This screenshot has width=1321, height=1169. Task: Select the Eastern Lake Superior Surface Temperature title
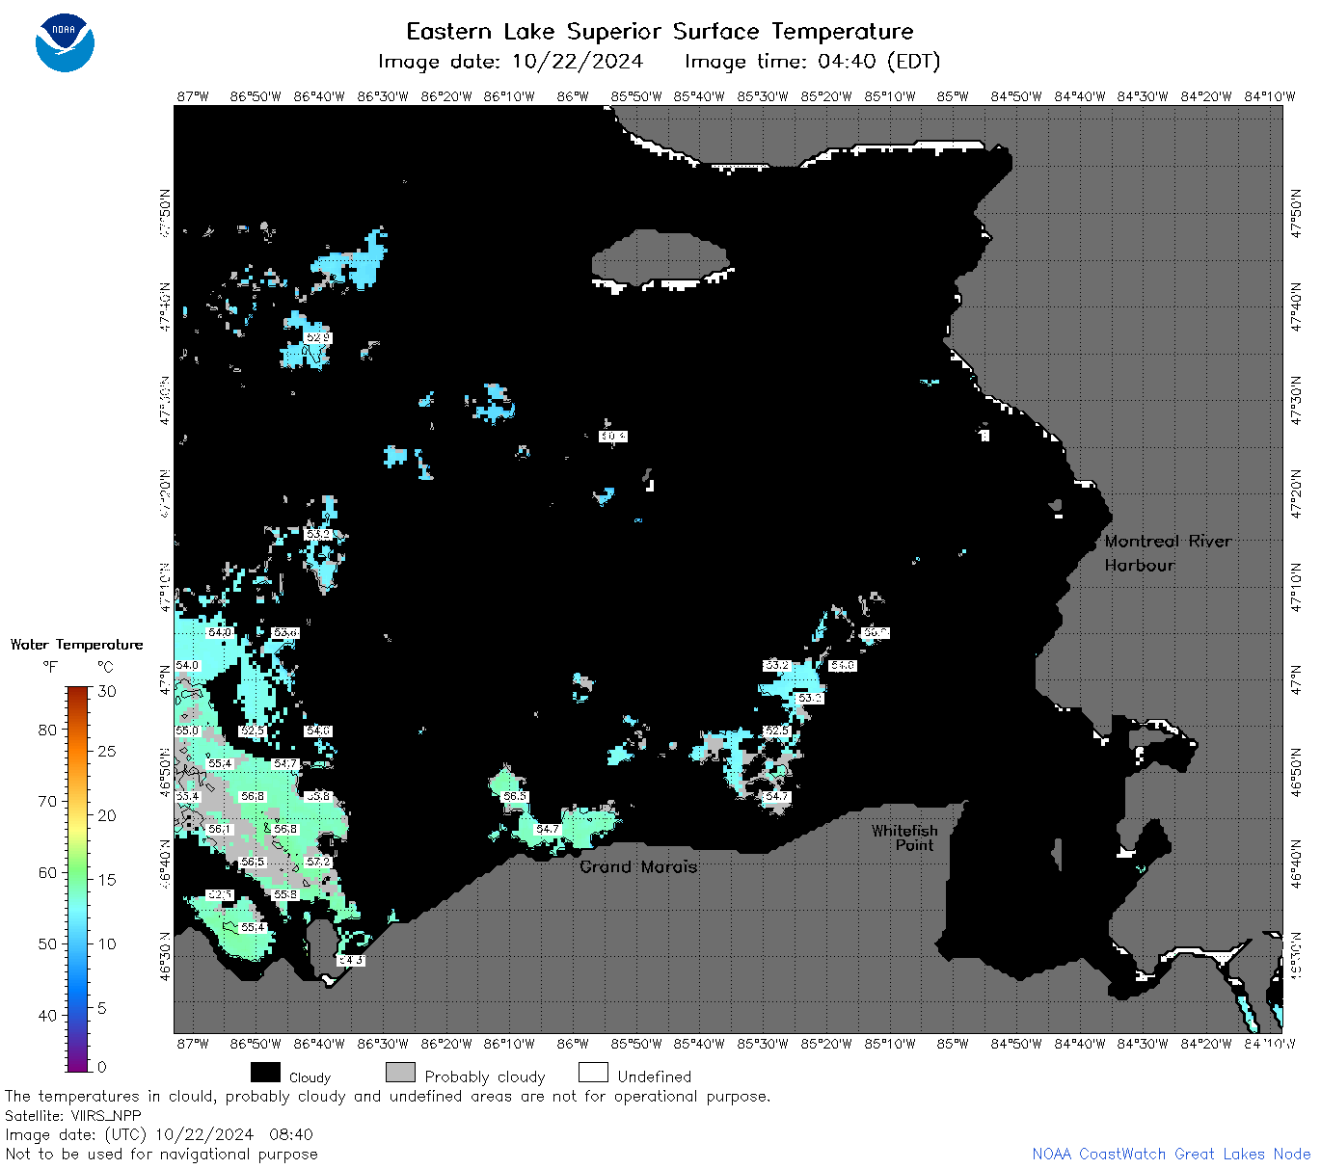(x=660, y=32)
